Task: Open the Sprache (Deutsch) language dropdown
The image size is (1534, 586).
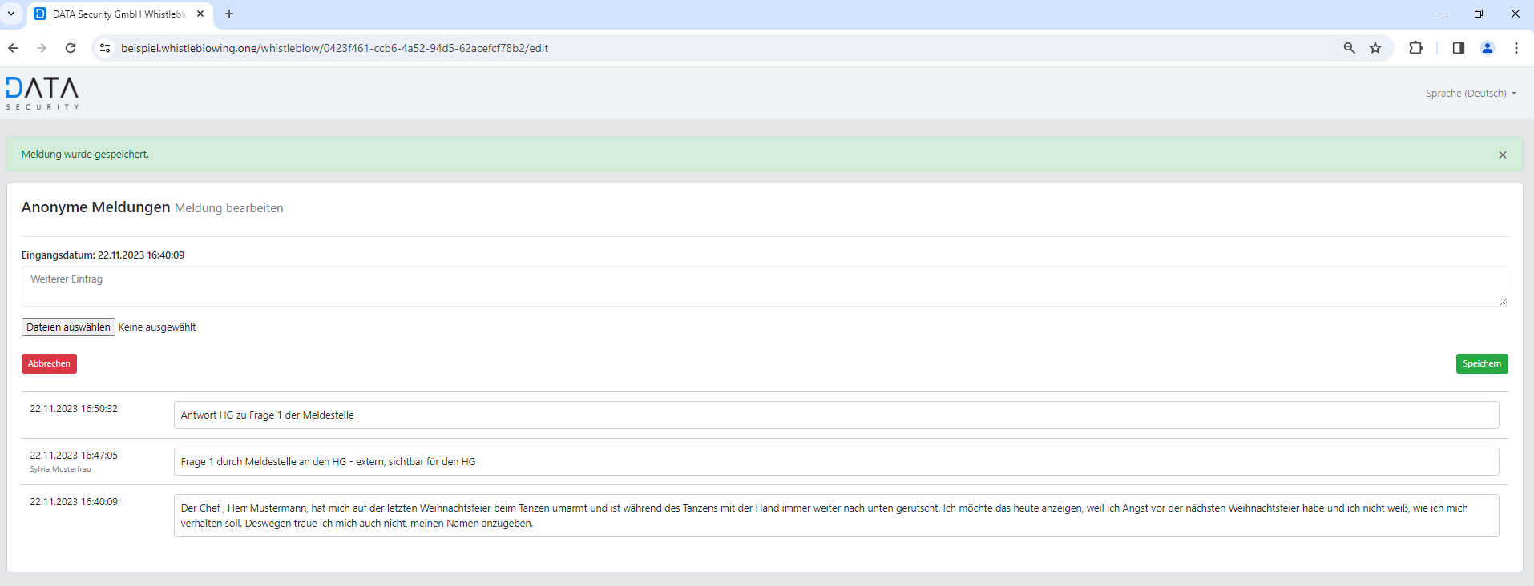Action: 1470,94
